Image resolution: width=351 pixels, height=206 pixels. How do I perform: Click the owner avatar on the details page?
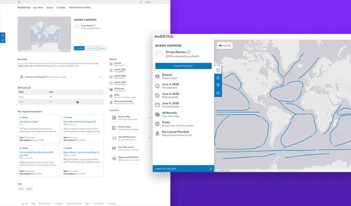click(x=77, y=27)
